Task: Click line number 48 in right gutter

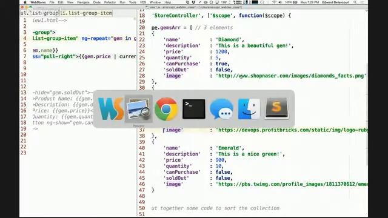Action: (x=142, y=196)
